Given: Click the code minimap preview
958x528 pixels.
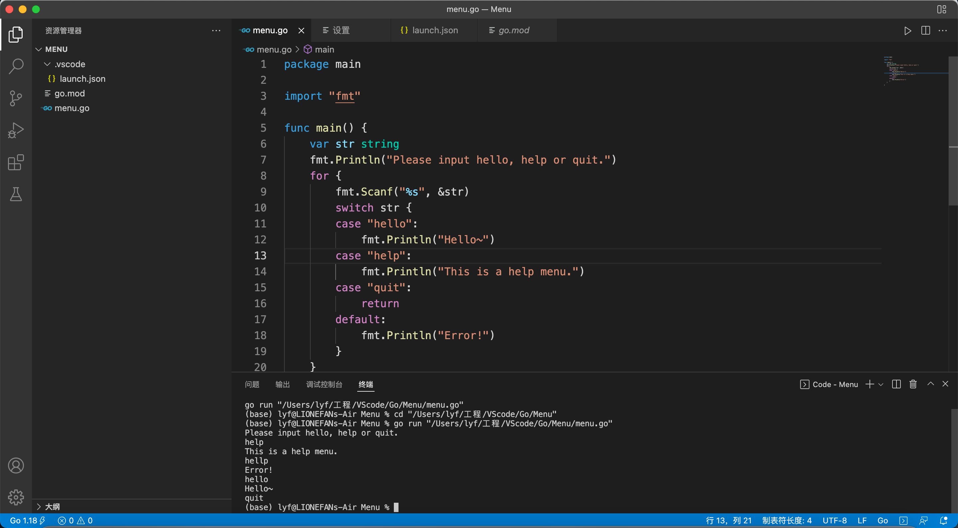Looking at the screenshot, I should click(916, 70).
